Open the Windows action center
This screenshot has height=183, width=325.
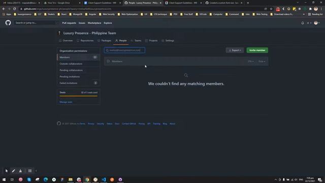click(x=320, y=179)
